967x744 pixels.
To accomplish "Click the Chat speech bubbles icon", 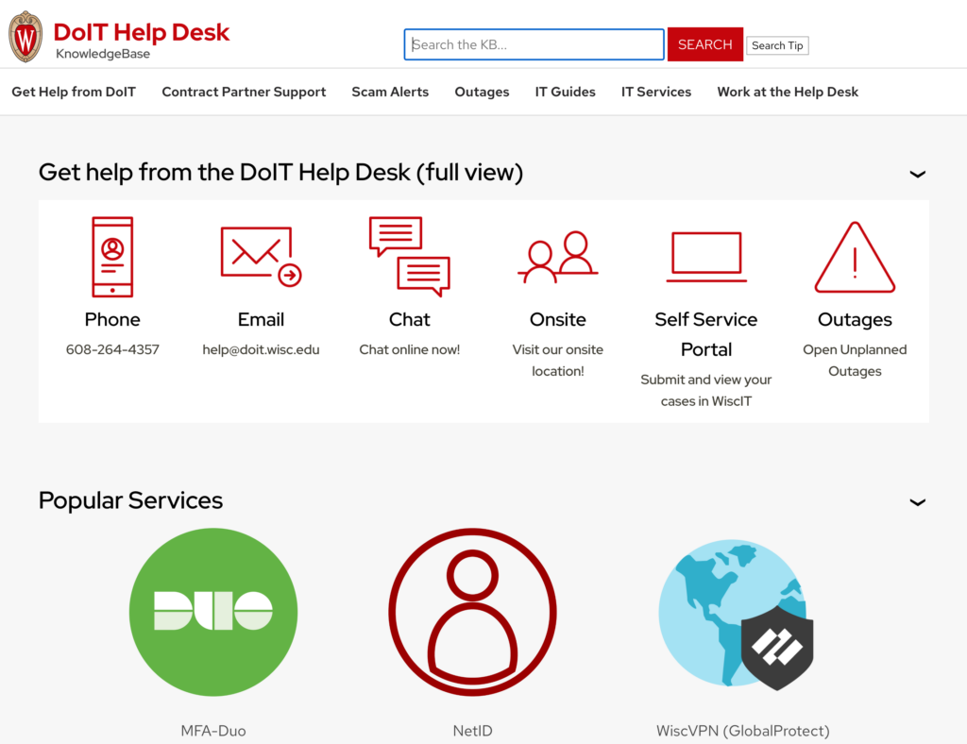I will [x=410, y=257].
